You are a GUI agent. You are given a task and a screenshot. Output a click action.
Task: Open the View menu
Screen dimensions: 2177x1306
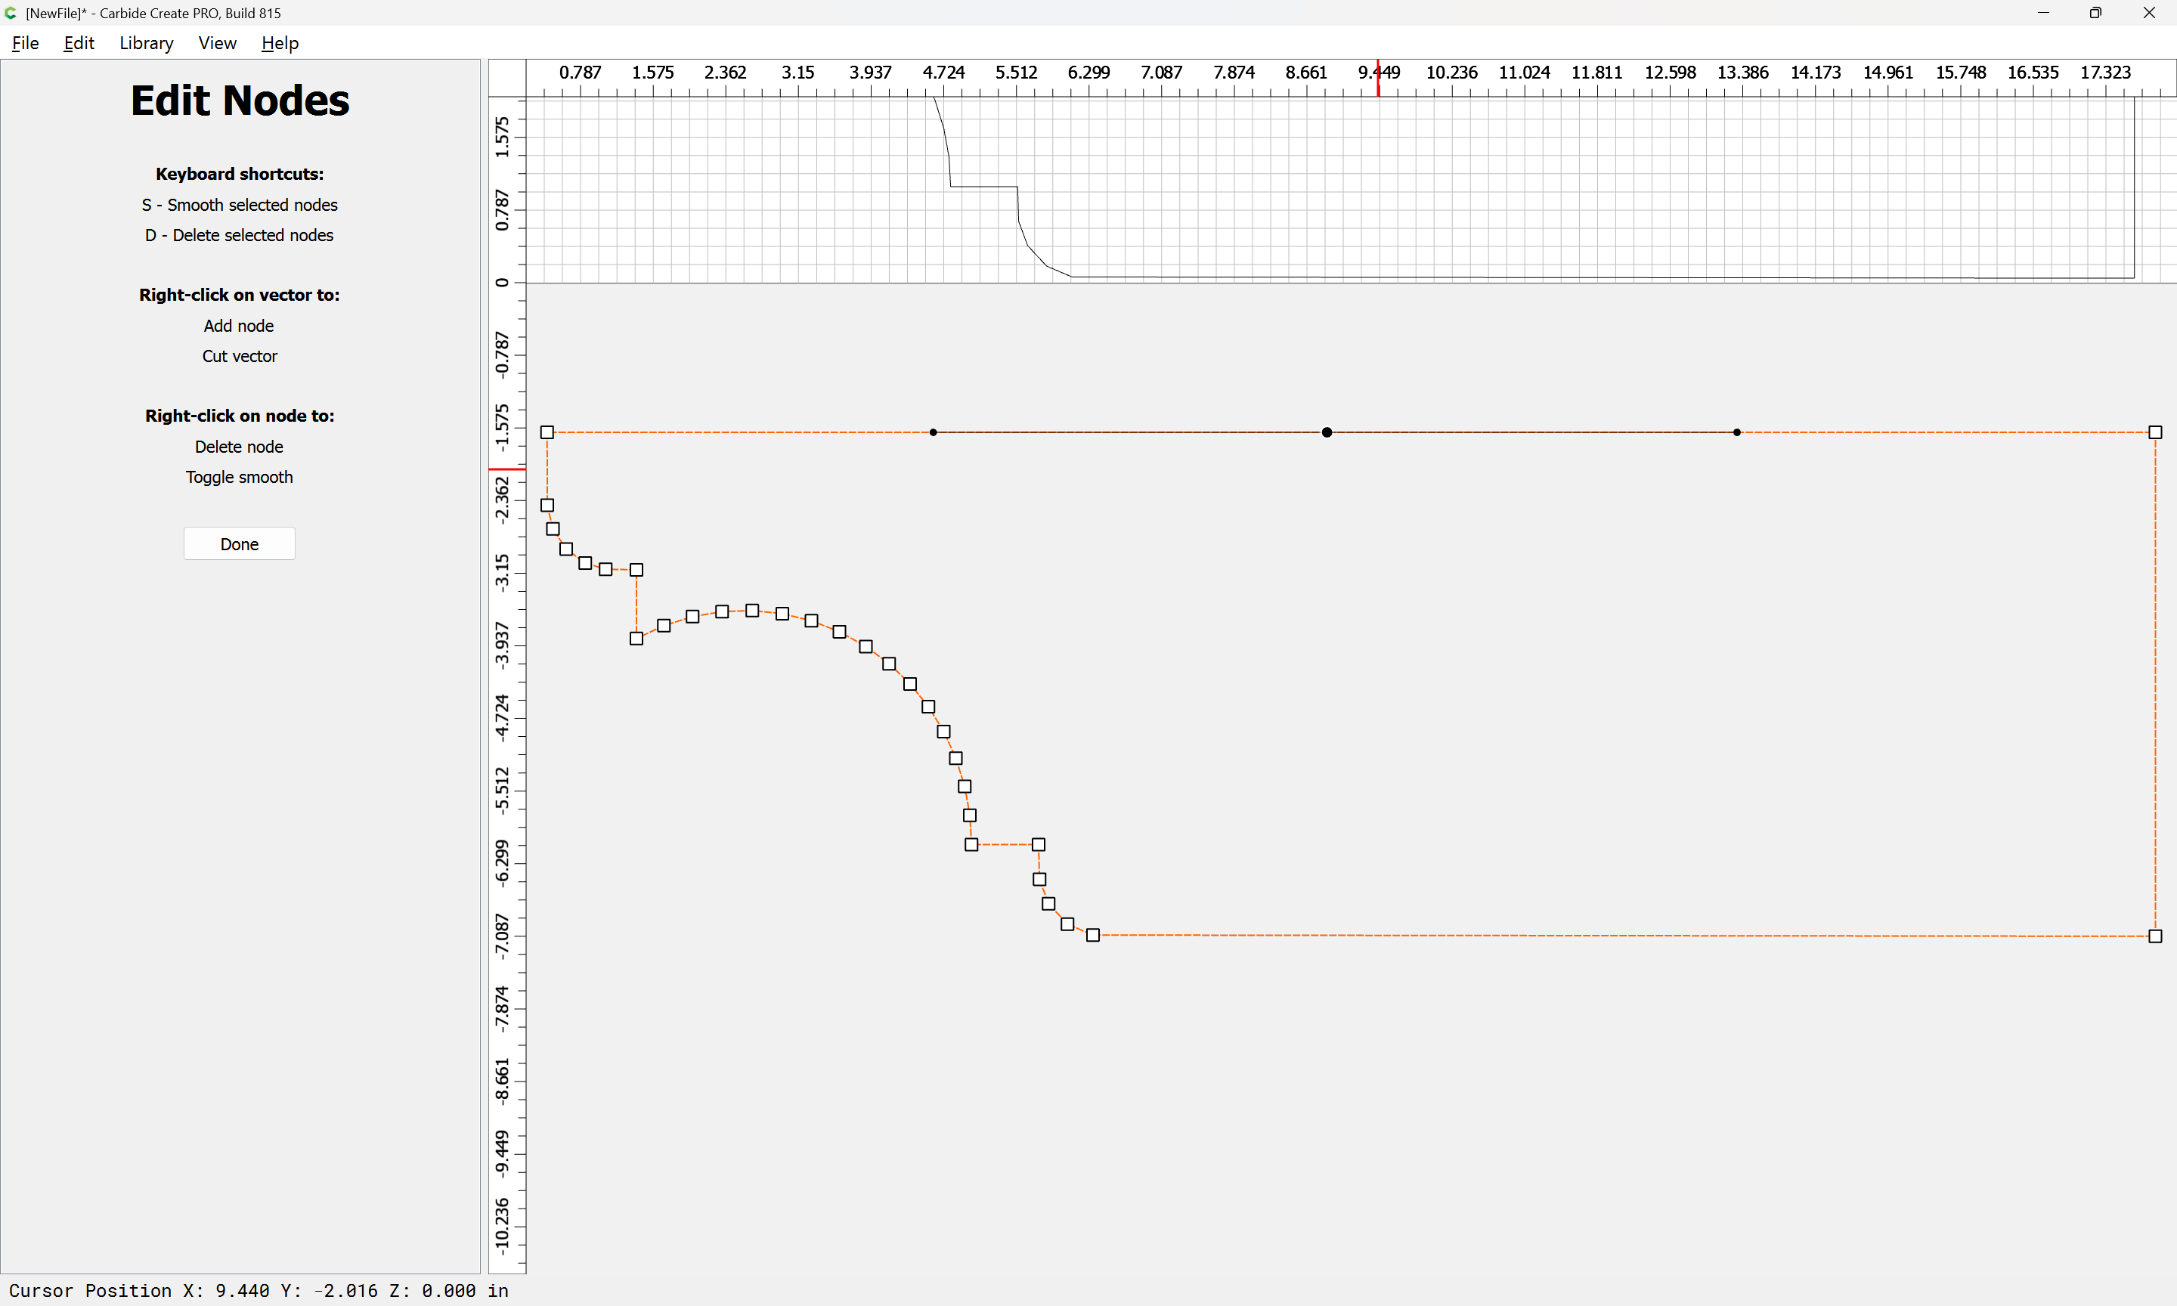click(x=218, y=42)
